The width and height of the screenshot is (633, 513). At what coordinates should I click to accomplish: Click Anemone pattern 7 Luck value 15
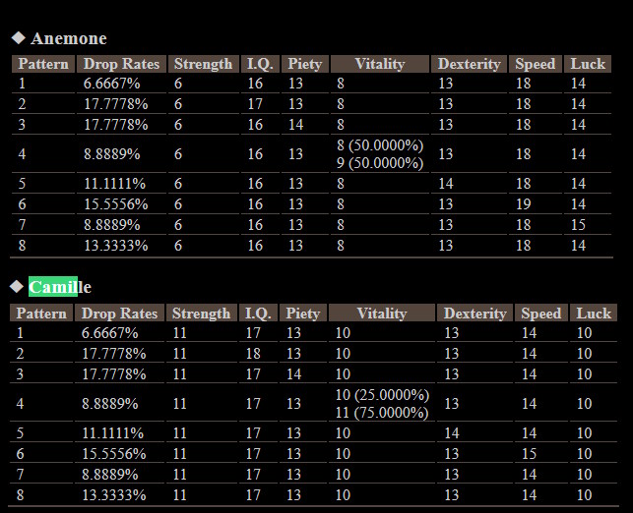578,224
